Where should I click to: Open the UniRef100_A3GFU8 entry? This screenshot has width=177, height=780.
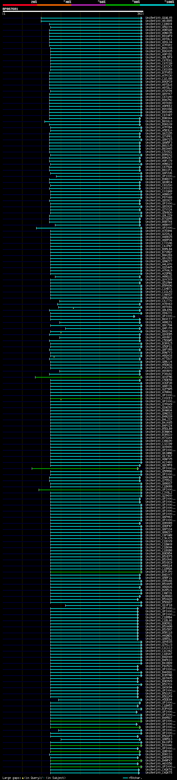tap(159, 383)
